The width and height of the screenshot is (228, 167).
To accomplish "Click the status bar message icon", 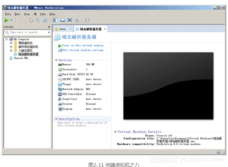I will pyautogui.click(x=218, y=152).
